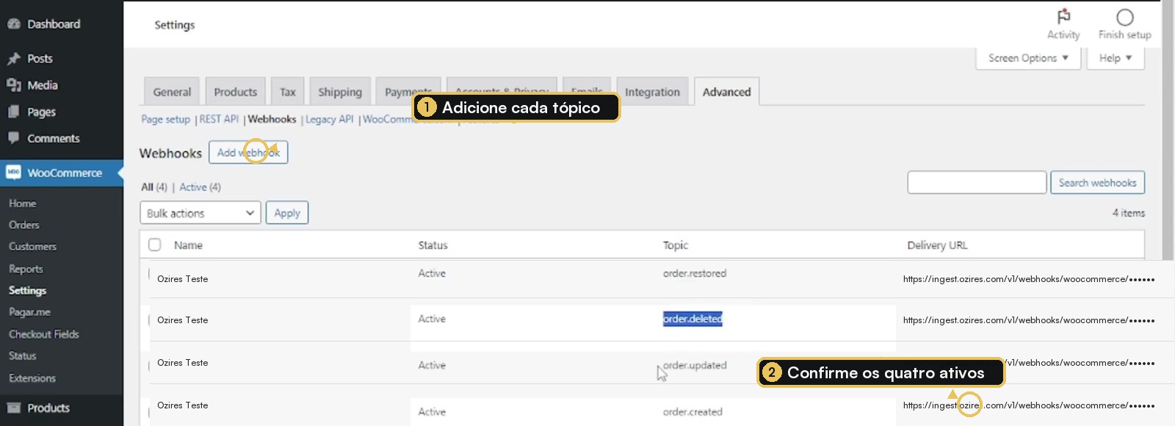Switch to the Products settings tab
Image resolution: width=1175 pixels, height=426 pixels.
pos(236,92)
